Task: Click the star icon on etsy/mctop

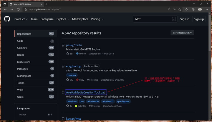Action: (x=68, y=79)
